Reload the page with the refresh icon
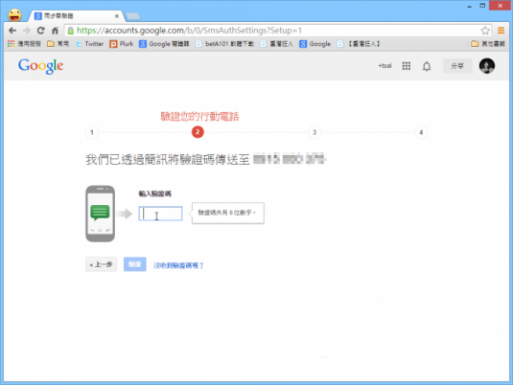The width and height of the screenshot is (513, 385). tap(40, 31)
